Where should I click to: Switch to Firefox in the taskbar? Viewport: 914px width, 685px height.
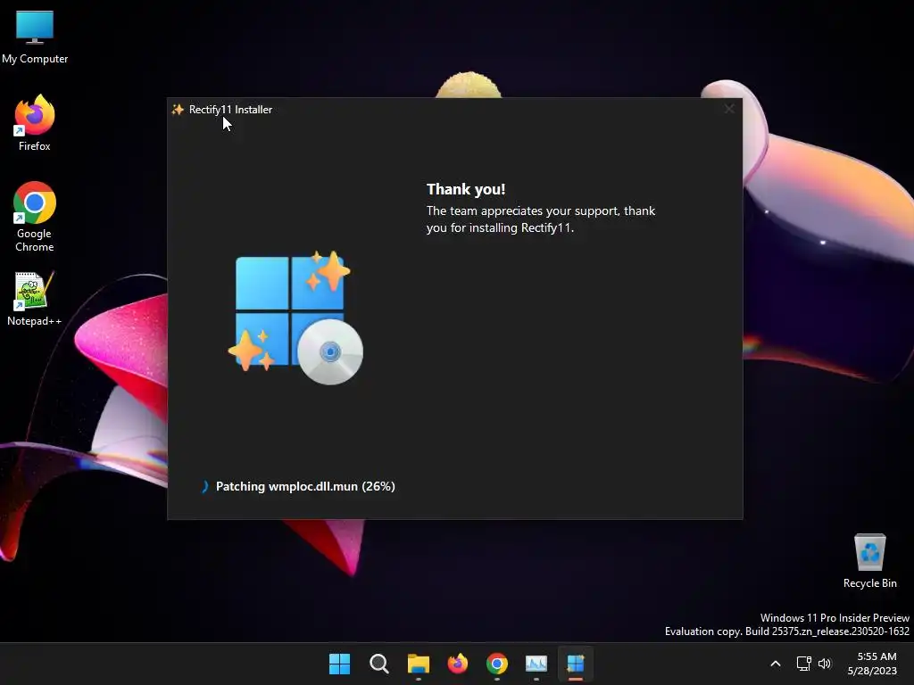point(458,664)
